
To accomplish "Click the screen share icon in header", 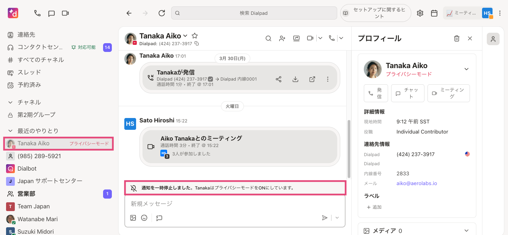I will (296, 38).
